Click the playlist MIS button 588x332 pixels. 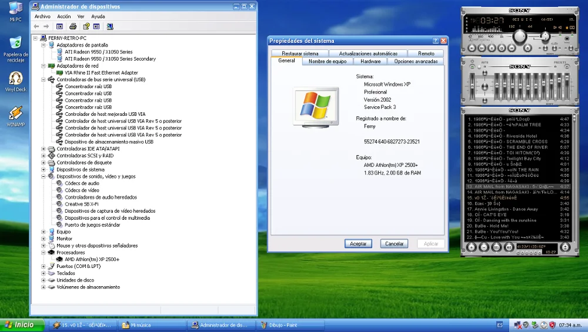(509, 247)
